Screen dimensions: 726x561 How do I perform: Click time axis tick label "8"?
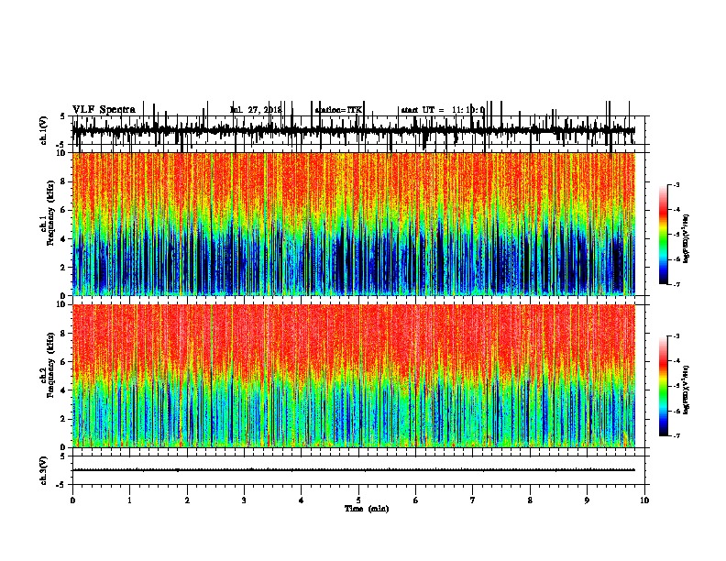click(530, 500)
